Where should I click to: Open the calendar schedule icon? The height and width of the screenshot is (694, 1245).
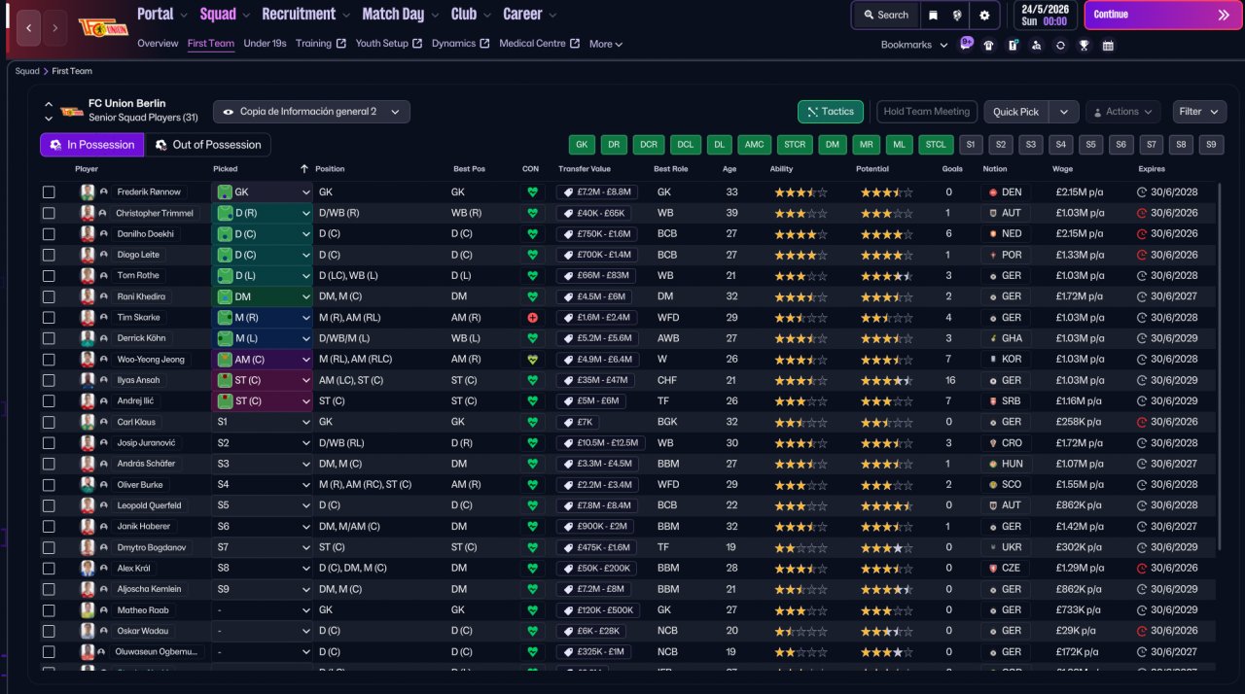(1108, 45)
